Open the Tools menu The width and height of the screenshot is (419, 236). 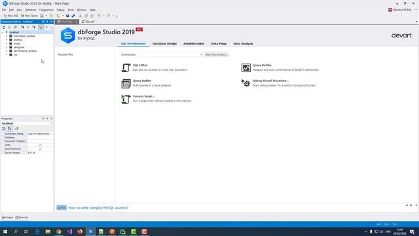tap(71, 10)
